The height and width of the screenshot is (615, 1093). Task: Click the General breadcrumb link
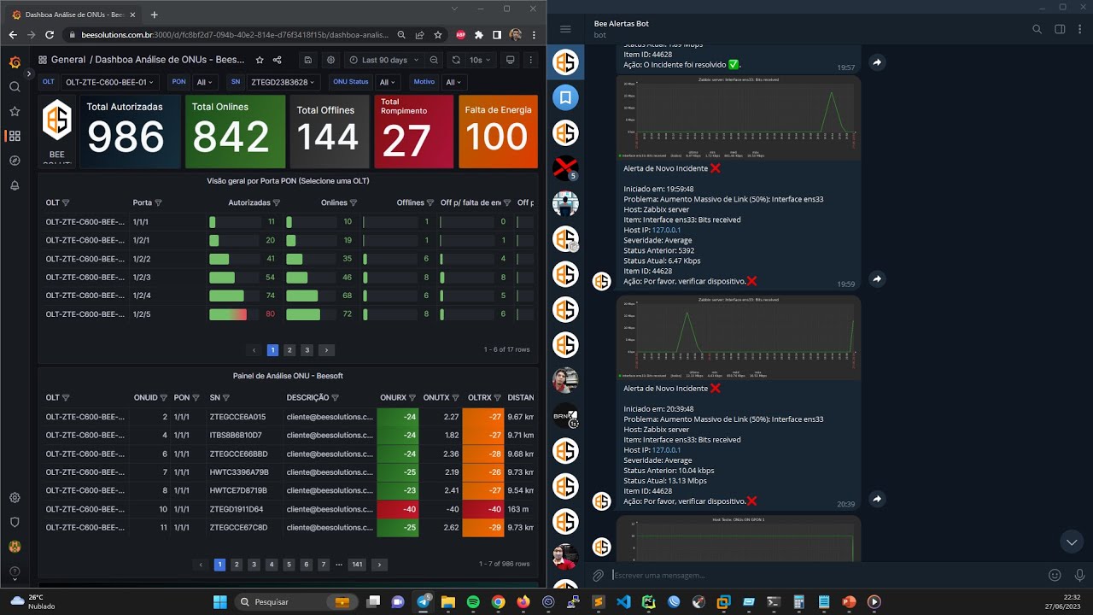tap(68, 60)
